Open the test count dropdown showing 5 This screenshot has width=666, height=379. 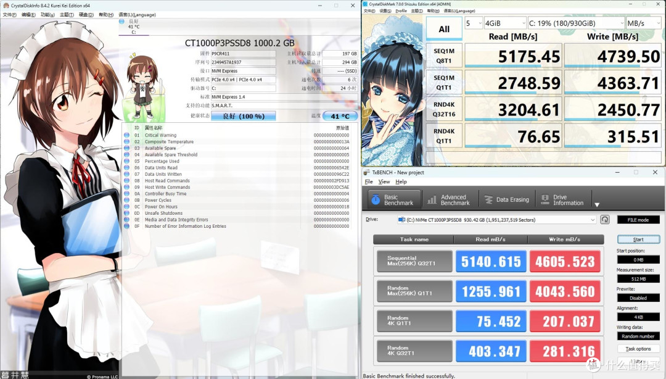pyautogui.click(x=474, y=23)
